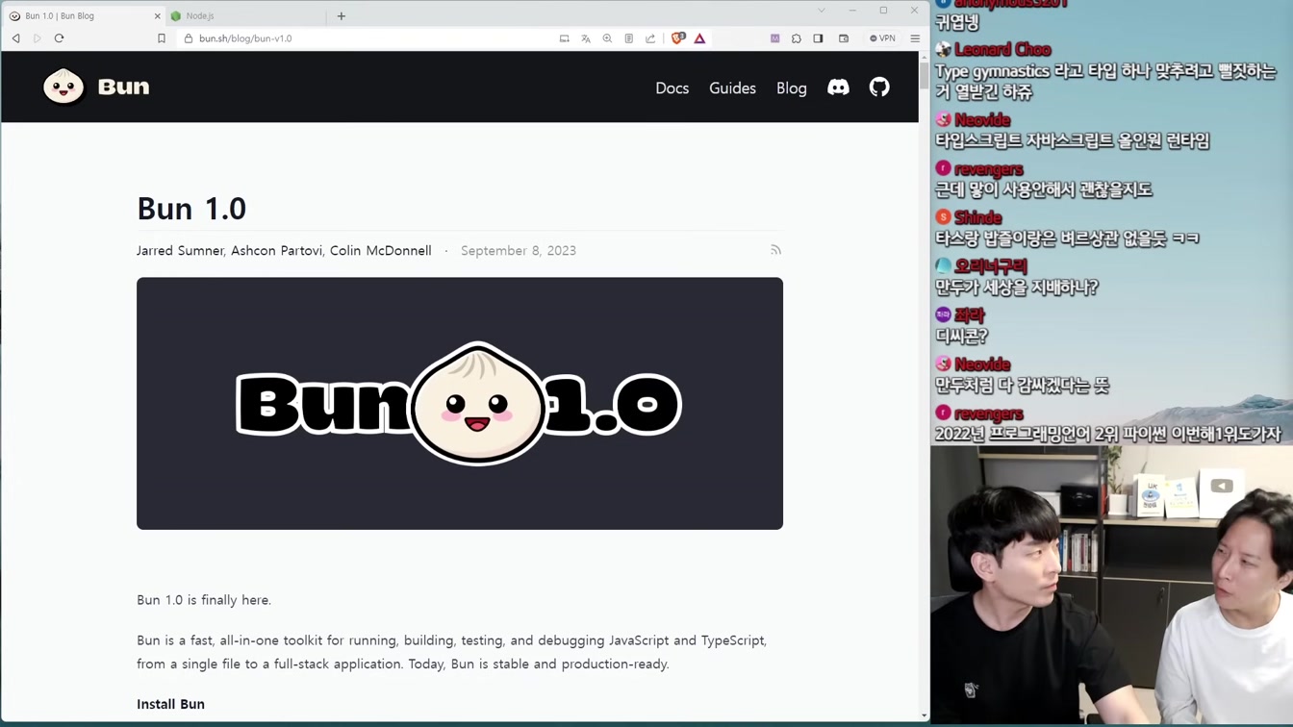Image resolution: width=1293 pixels, height=727 pixels.
Task: Switch to the Node.js tab
Action: coord(244,16)
